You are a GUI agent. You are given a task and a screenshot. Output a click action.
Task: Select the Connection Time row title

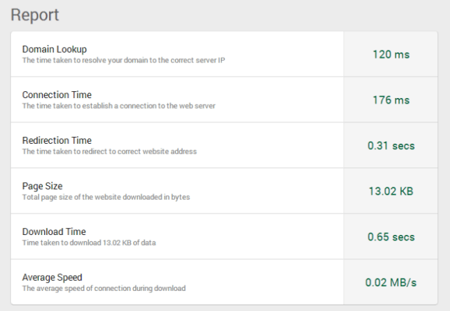pyautogui.click(x=57, y=95)
